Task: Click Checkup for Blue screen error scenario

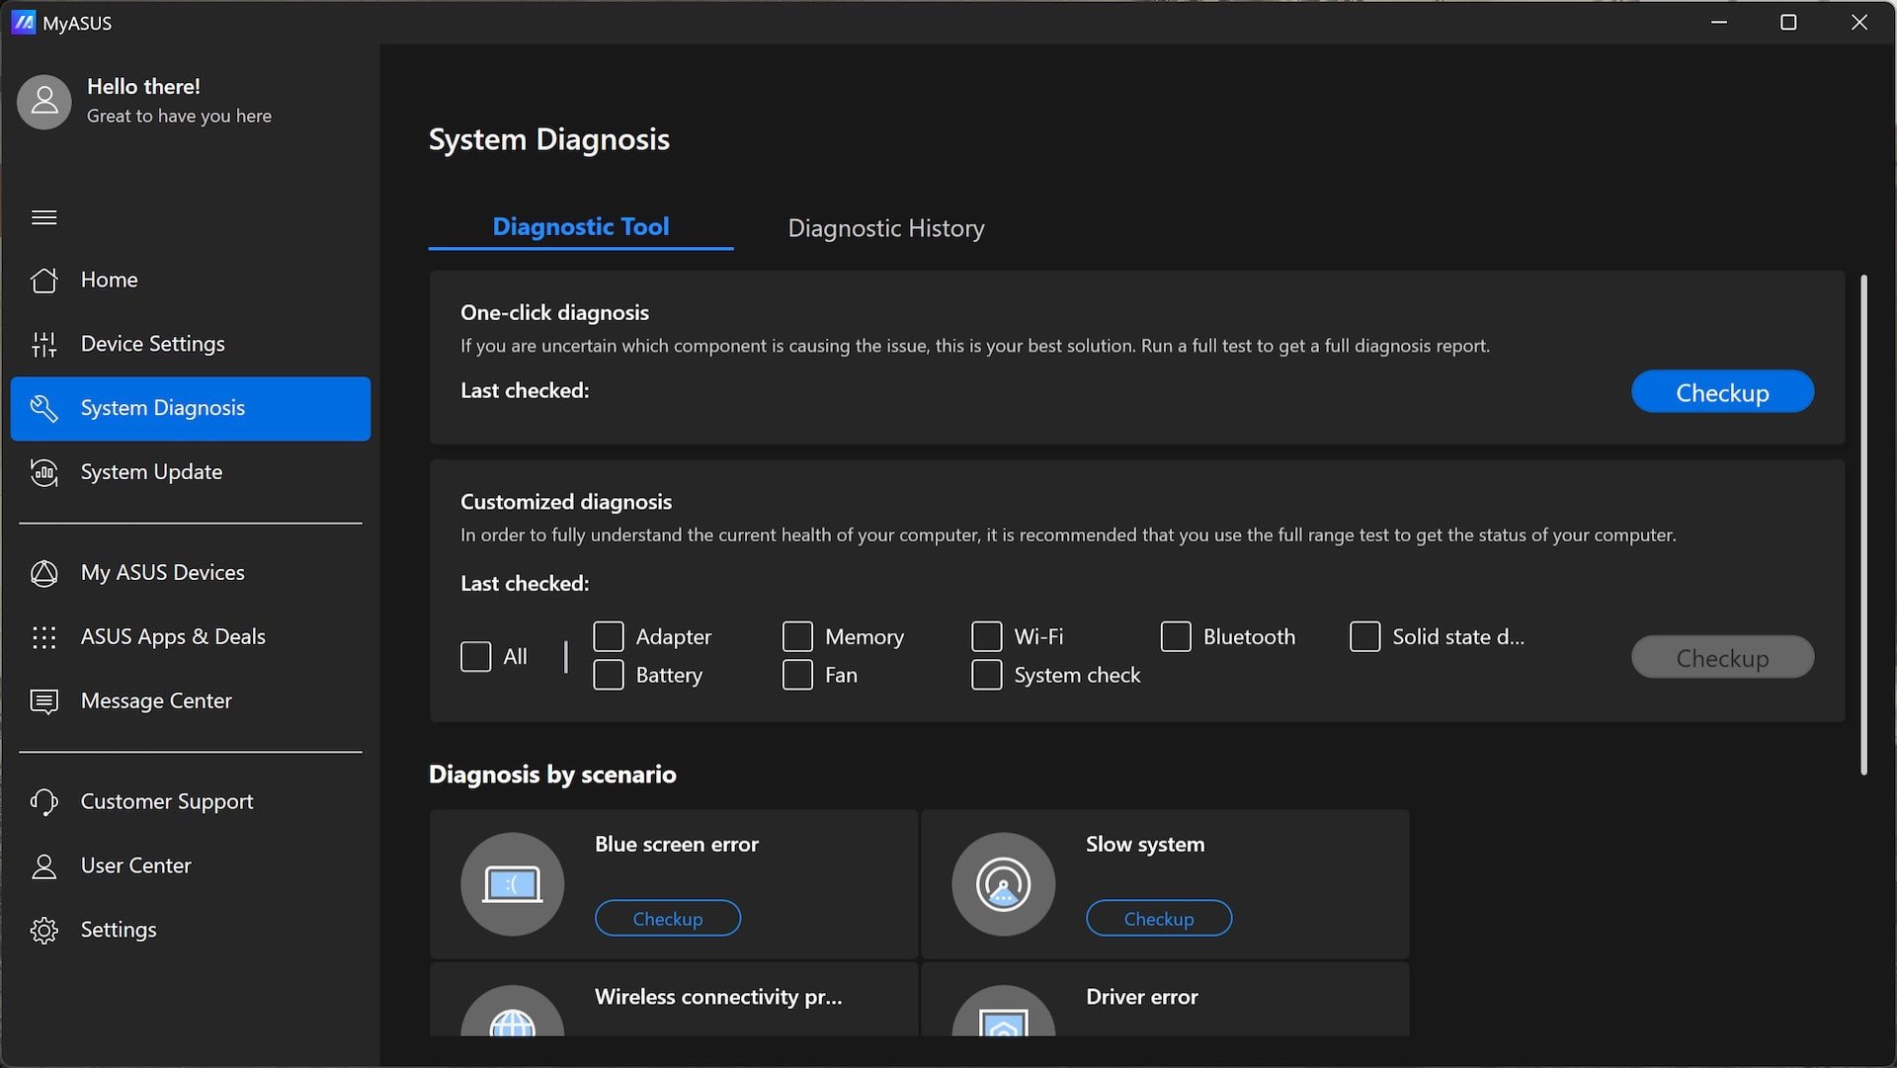Action: (x=667, y=917)
